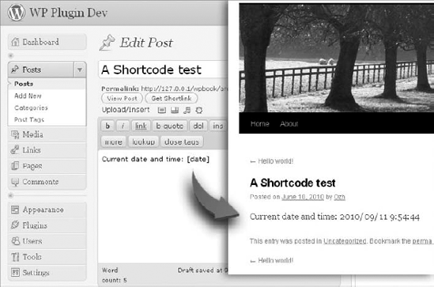Open Categories submenu item
The image size is (434, 287).
(31, 108)
